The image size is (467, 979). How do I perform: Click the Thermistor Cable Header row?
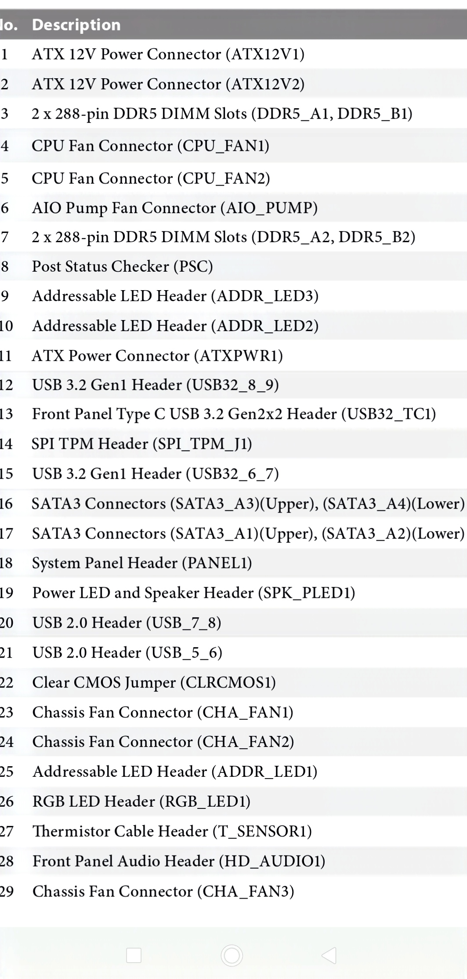click(x=172, y=831)
